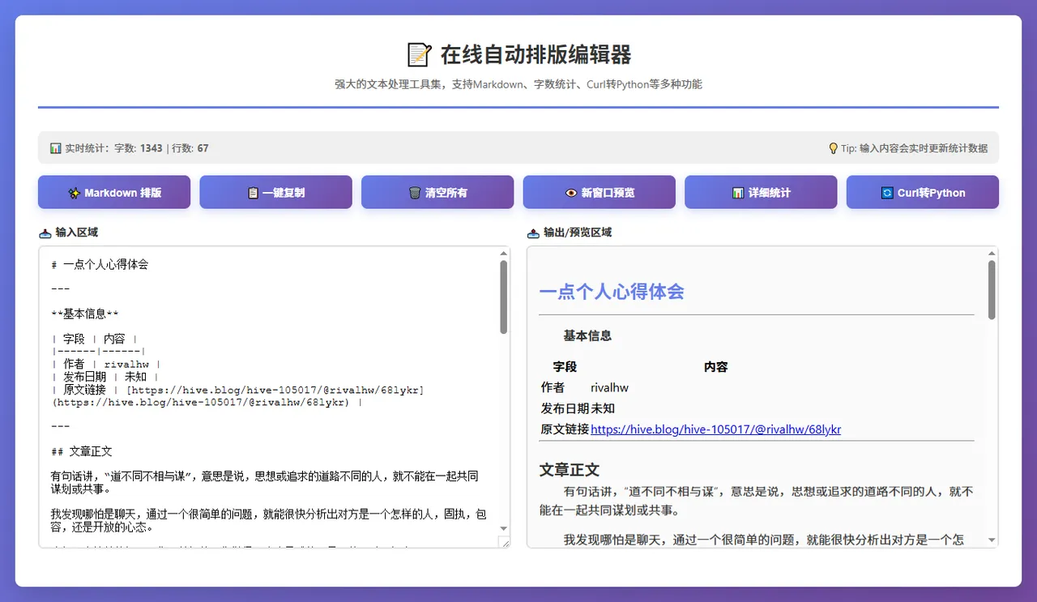
Task: Click the input area scroll-down arrow
Action: click(504, 528)
